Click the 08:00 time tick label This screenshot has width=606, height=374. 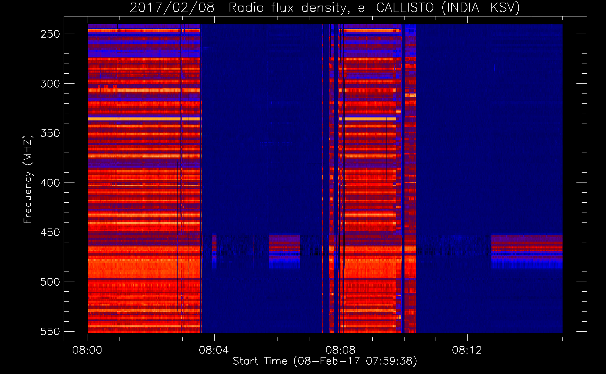click(x=87, y=350)
